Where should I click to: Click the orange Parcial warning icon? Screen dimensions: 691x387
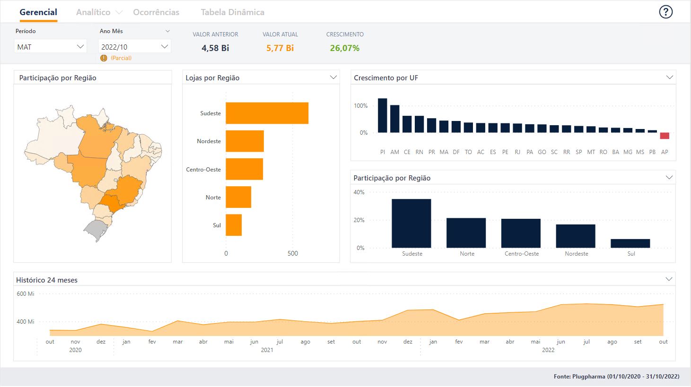[104, 58]
